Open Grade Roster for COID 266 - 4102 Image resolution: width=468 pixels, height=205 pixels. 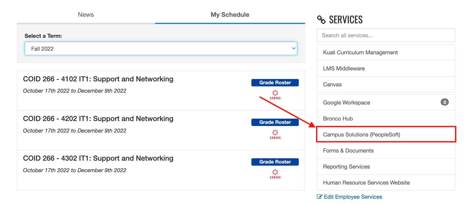(275, 83)
